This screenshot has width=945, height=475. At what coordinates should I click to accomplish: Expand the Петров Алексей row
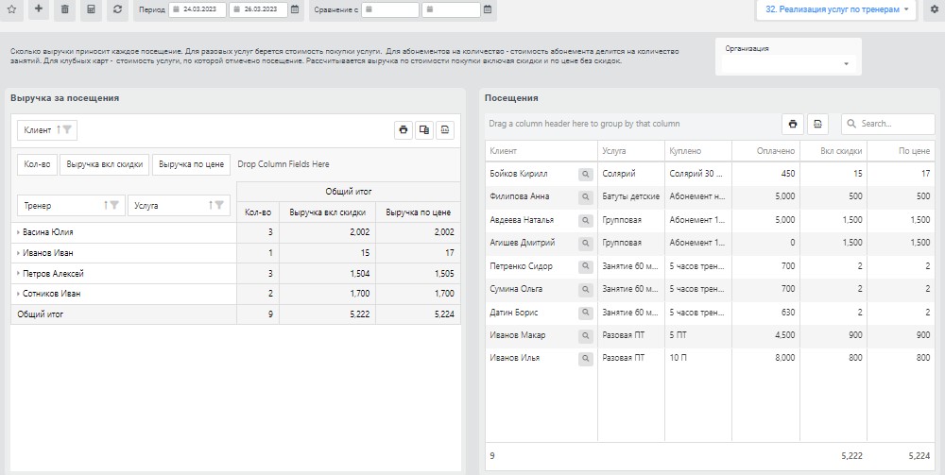coord(18,274)
